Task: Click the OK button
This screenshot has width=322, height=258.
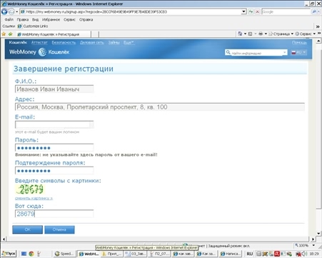Action: [x=28, y=229]
